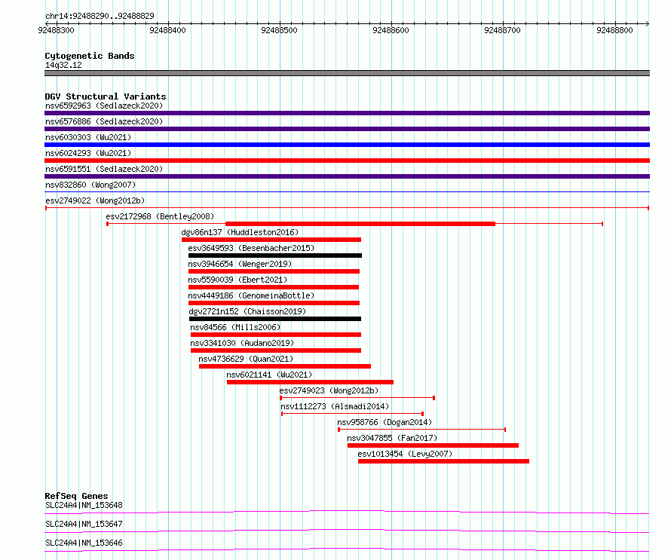Select the red bar of nsv4736629
Image resolution: width=671 pixels, height=560 pixels.
[285, 366]
